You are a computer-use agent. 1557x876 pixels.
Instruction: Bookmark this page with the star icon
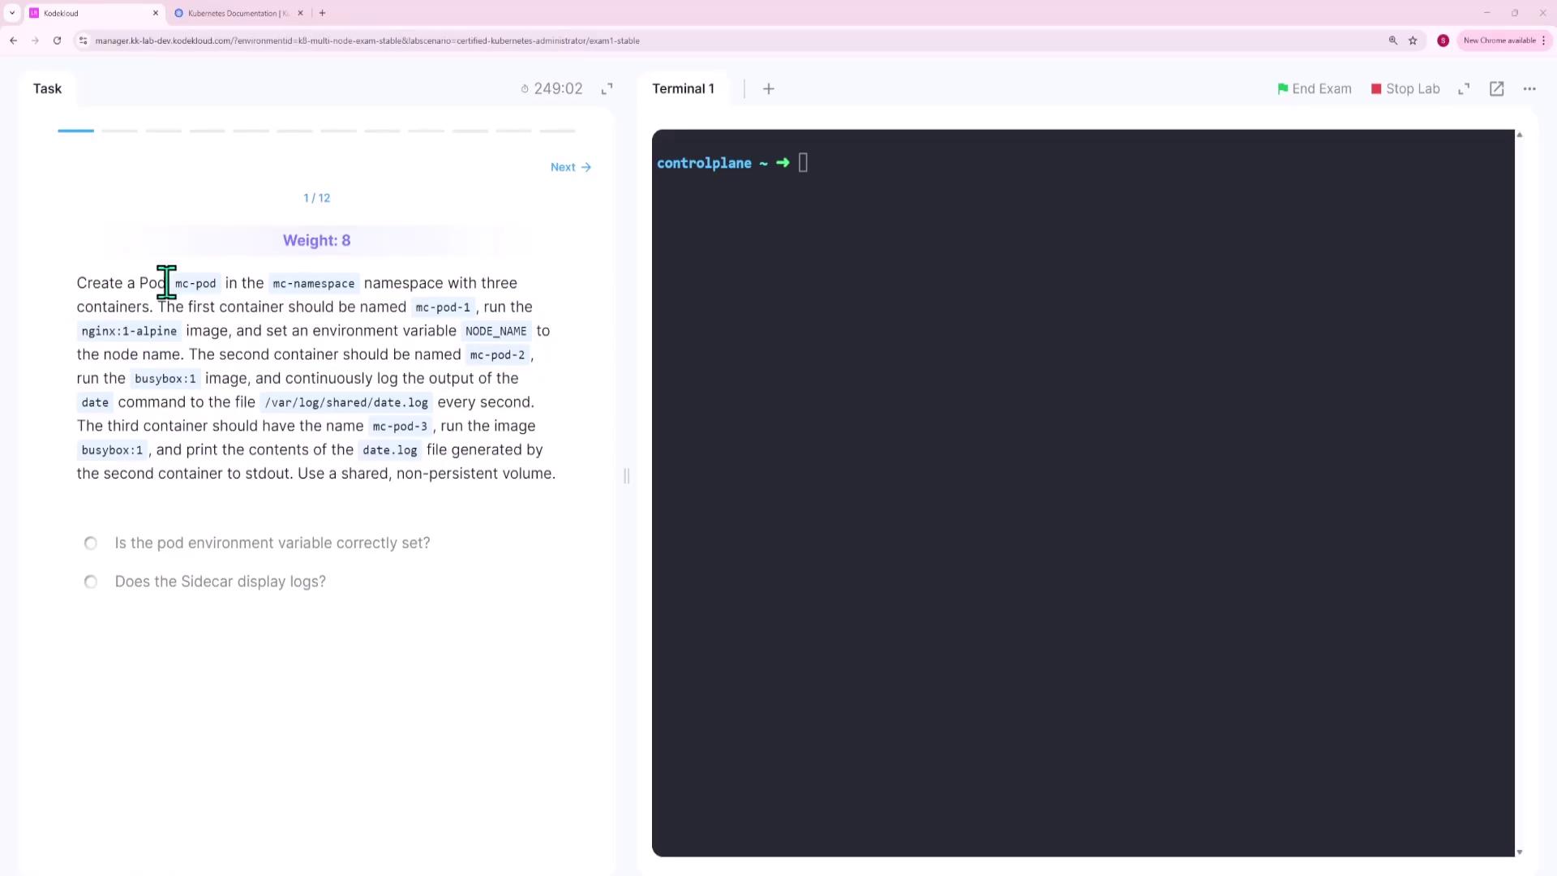1413,41
